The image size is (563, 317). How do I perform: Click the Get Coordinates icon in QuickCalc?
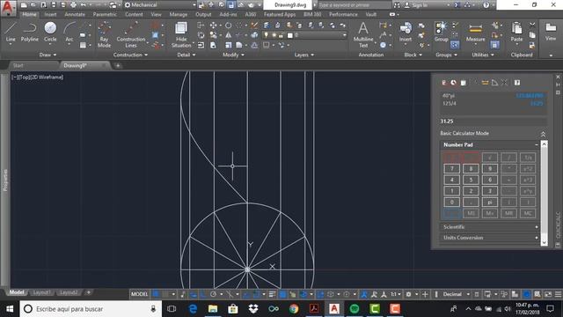(x=475, y=83)
